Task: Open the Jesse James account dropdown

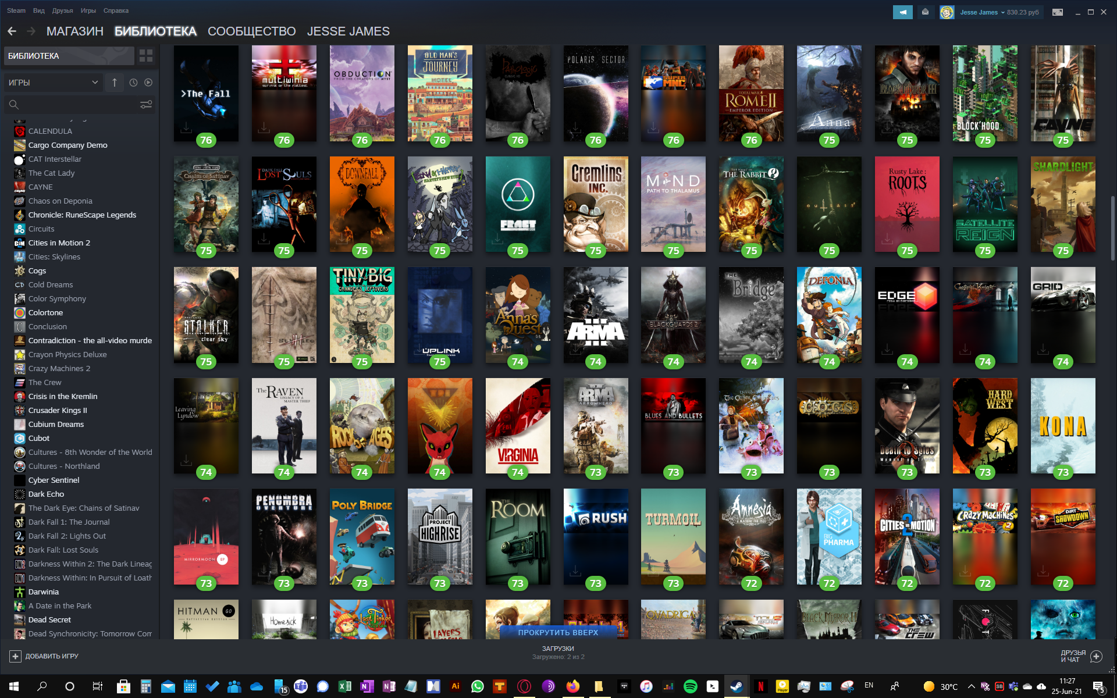Action: (982, 12)
